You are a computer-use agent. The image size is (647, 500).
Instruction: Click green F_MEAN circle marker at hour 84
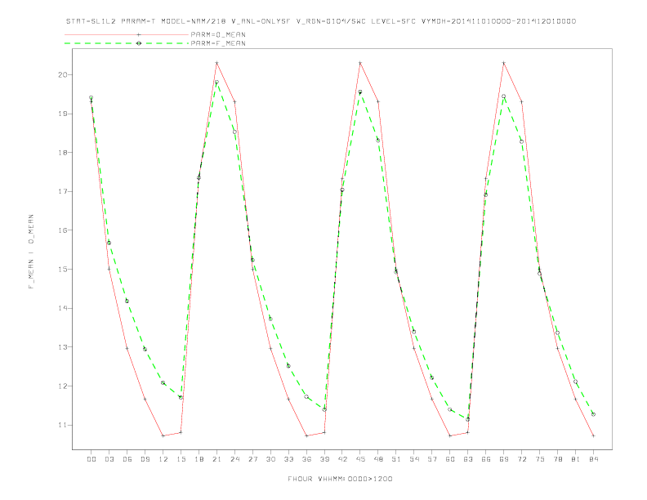593,414
